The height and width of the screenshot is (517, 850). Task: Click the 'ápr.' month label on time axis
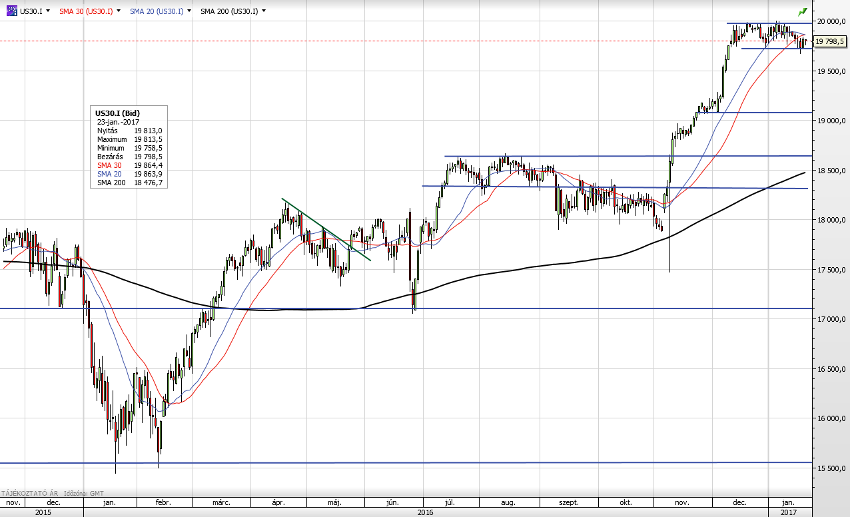pyautogui.click(x=279, y=503)
